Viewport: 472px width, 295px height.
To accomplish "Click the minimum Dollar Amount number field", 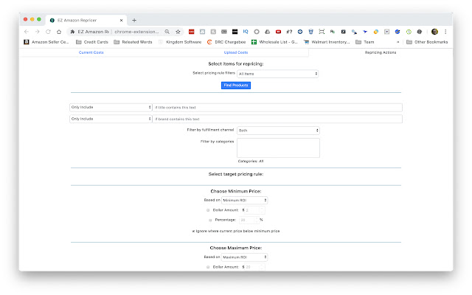I will (x=254, y=210).
